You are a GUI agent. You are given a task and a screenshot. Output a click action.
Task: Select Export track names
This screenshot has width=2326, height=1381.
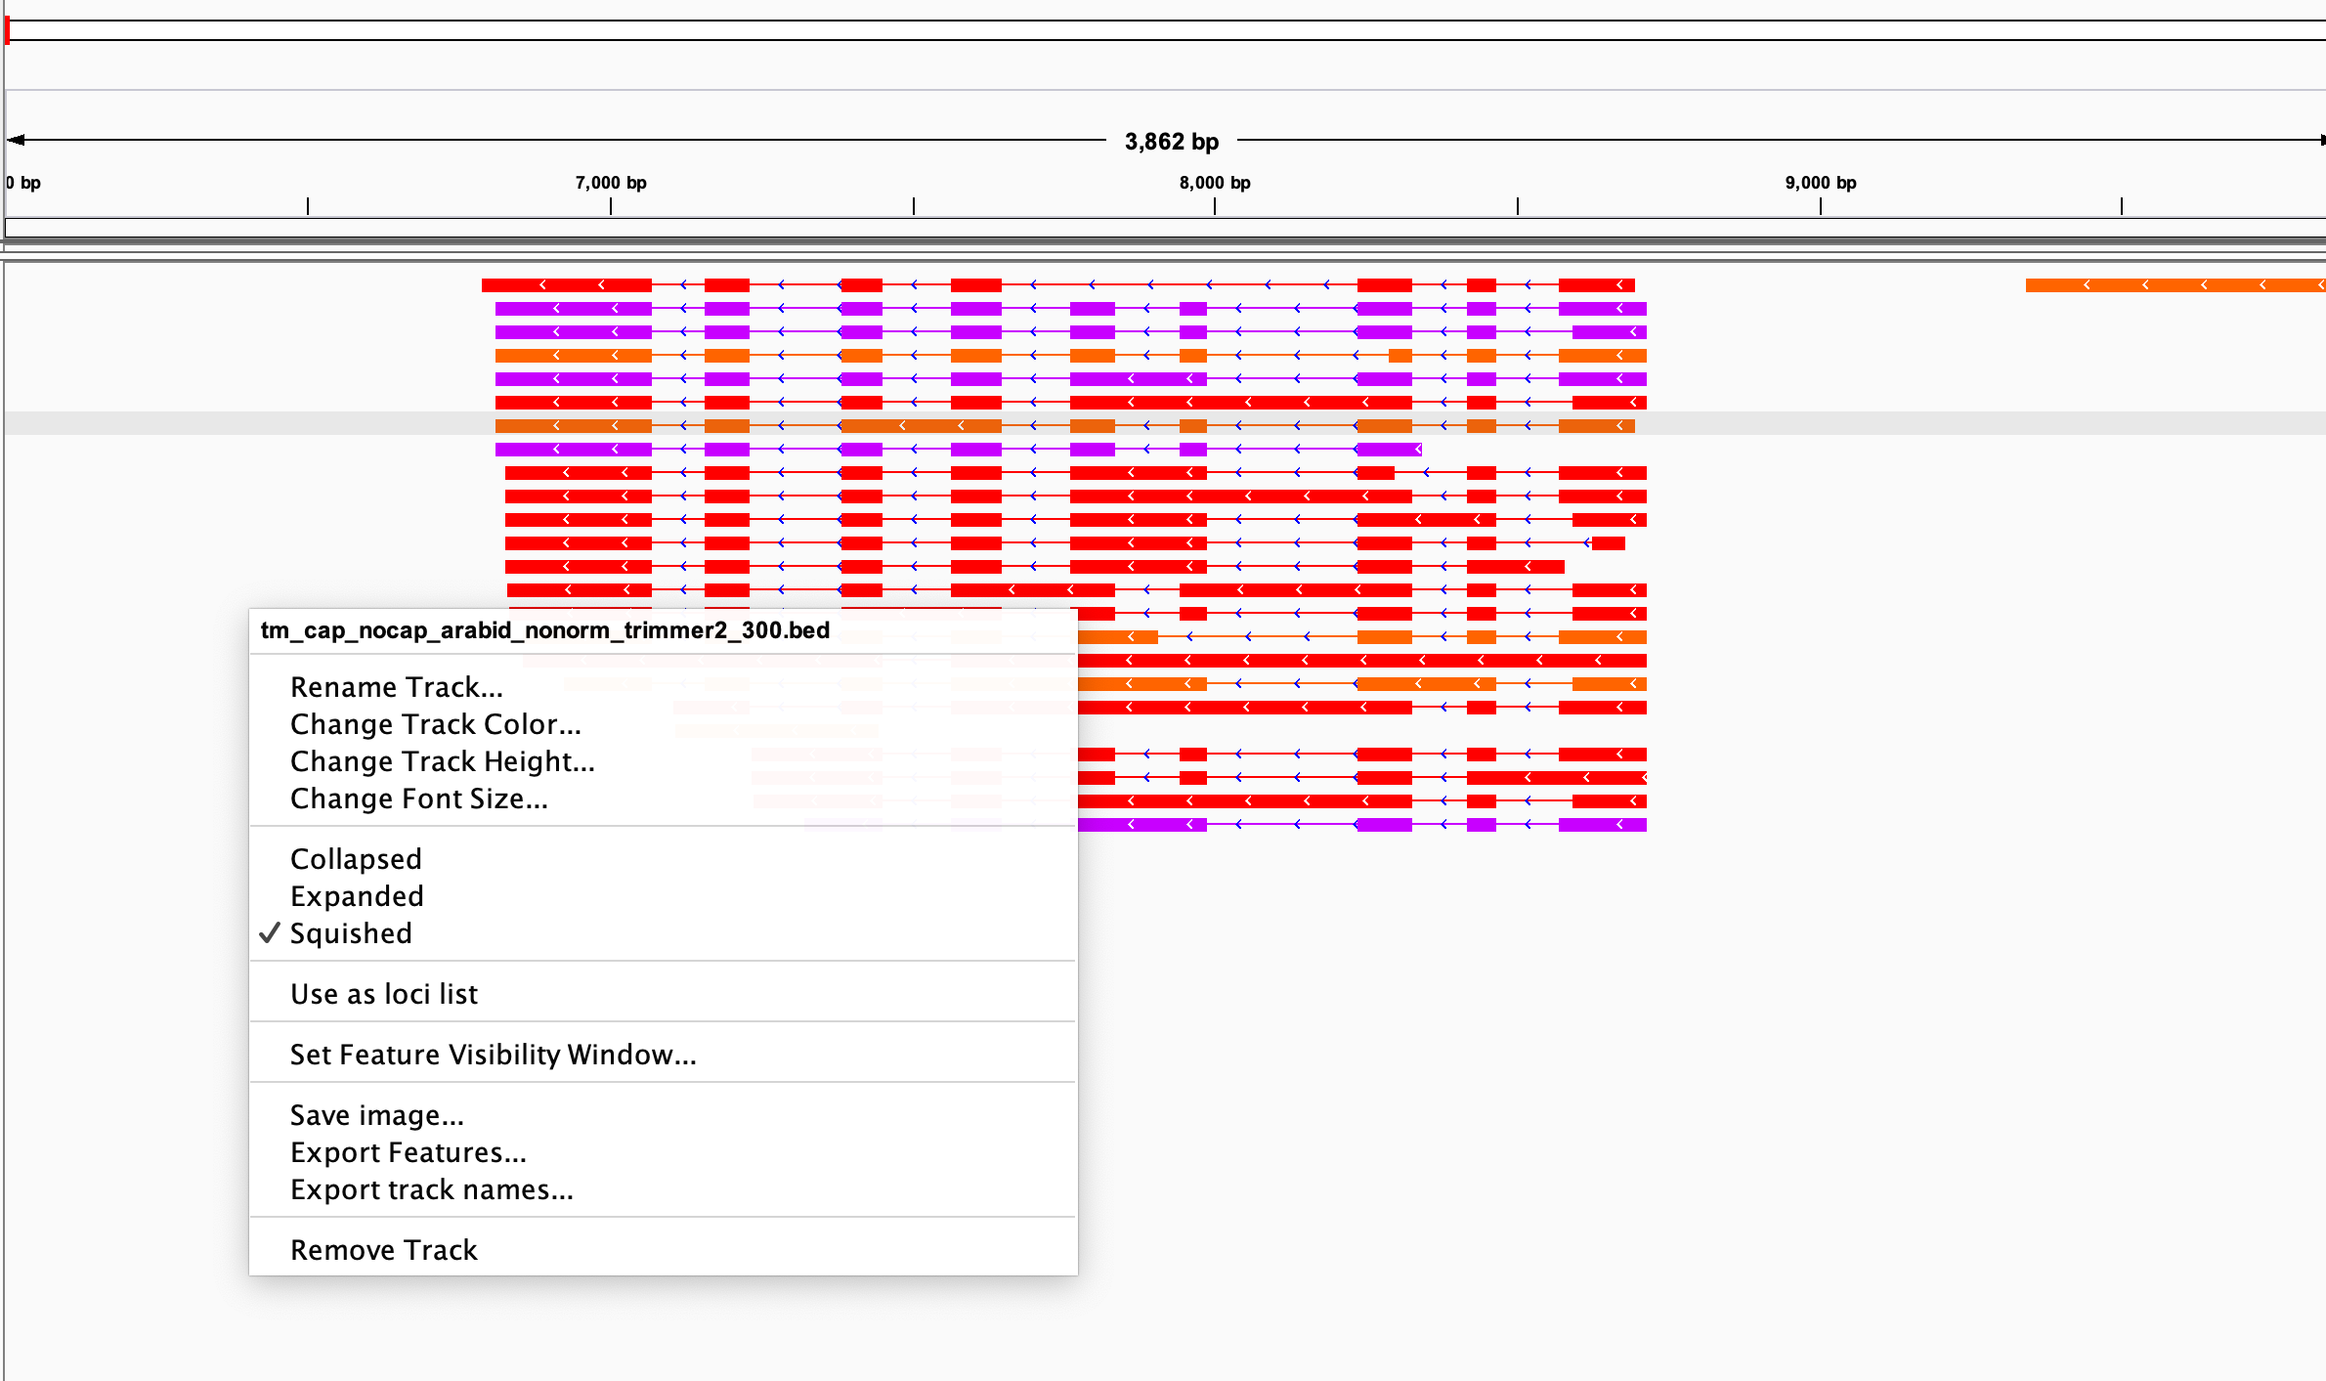click(431, 1189)
